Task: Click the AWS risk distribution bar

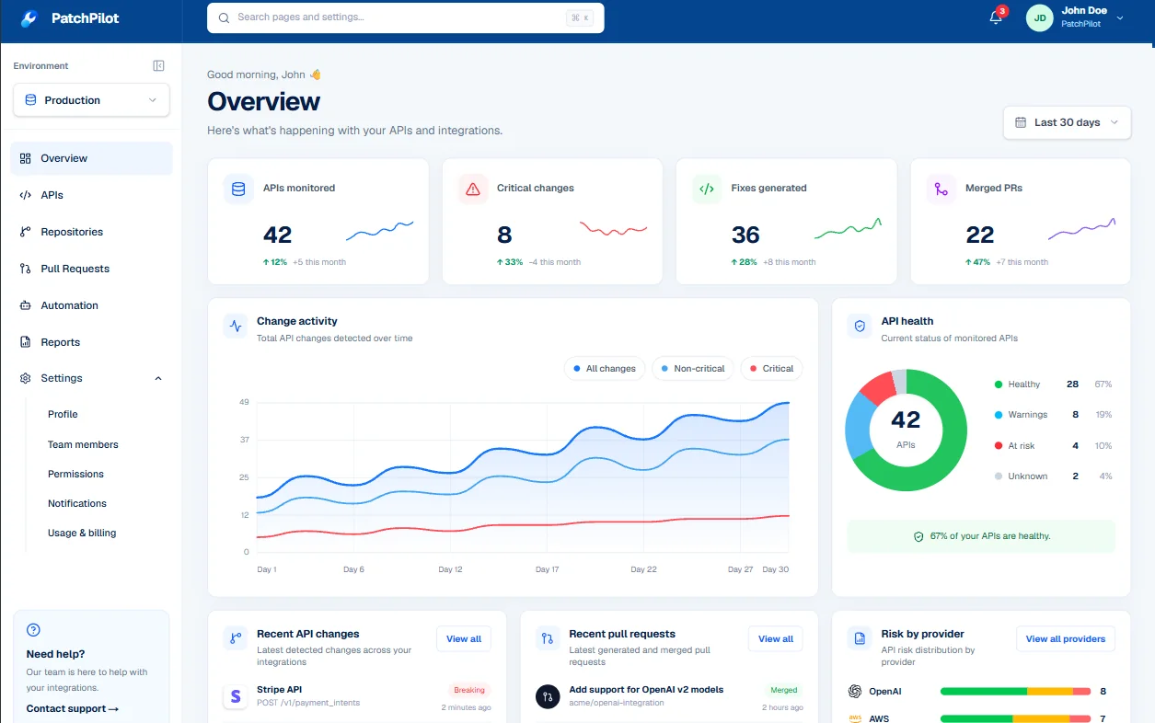Action: [1015, 718]
